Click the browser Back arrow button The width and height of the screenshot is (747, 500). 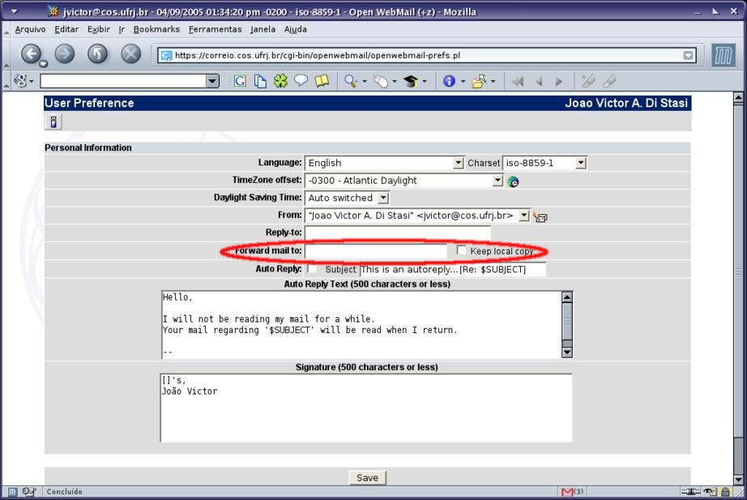pos(32,54)
